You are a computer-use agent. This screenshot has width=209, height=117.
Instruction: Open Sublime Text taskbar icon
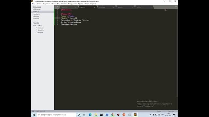click(x=135, y=115)
